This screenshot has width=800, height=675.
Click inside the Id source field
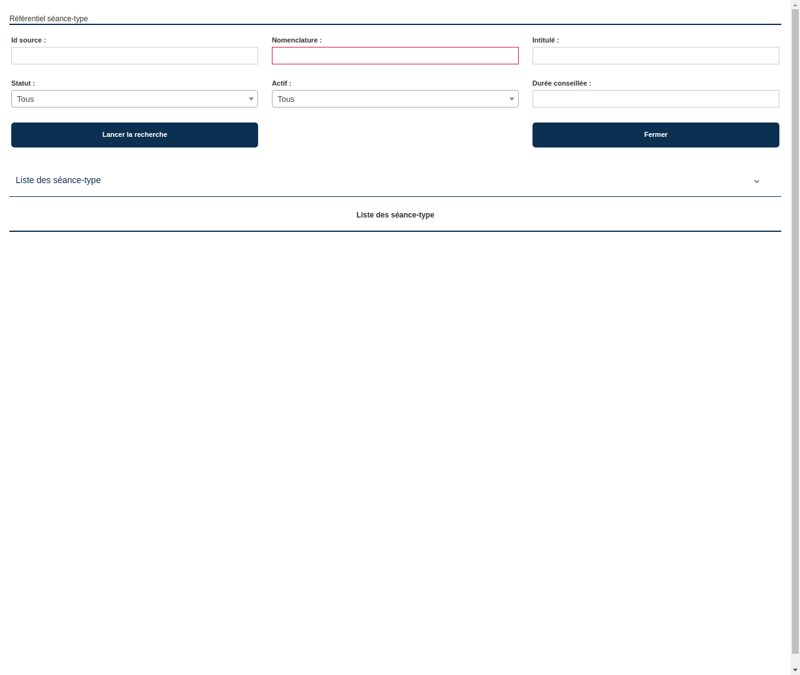[x=134, y=56]
